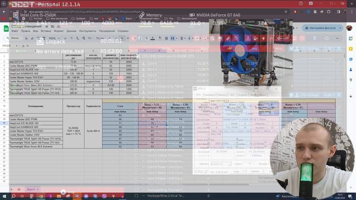
Task: Select the Термопаста header cell
Action: (x=93, y=106)
